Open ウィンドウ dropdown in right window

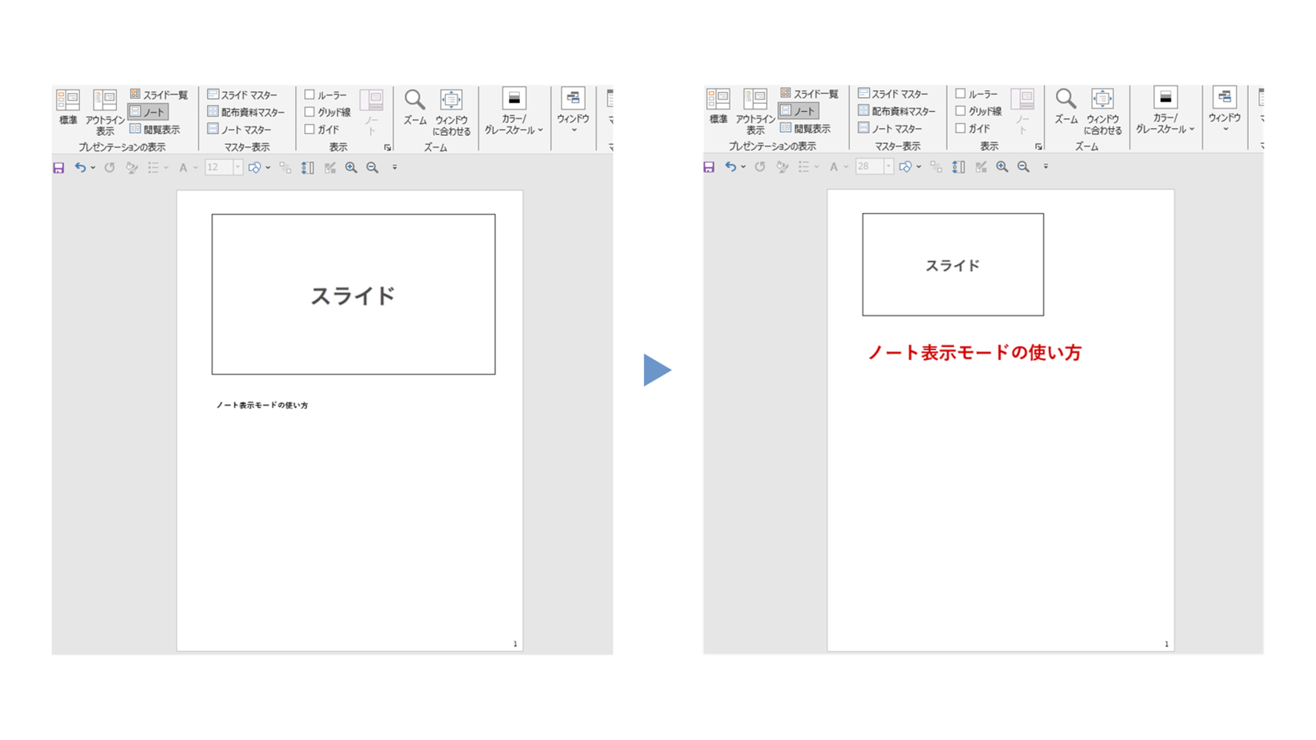tap(1224, 109)
